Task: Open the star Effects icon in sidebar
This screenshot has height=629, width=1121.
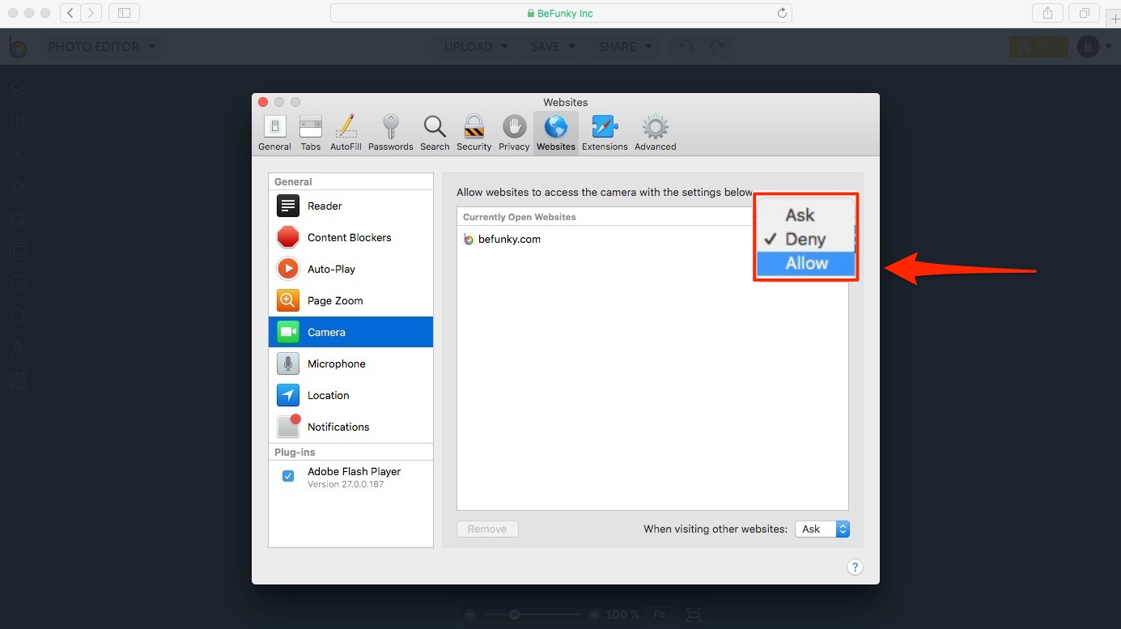Action: tap(18, 187)
